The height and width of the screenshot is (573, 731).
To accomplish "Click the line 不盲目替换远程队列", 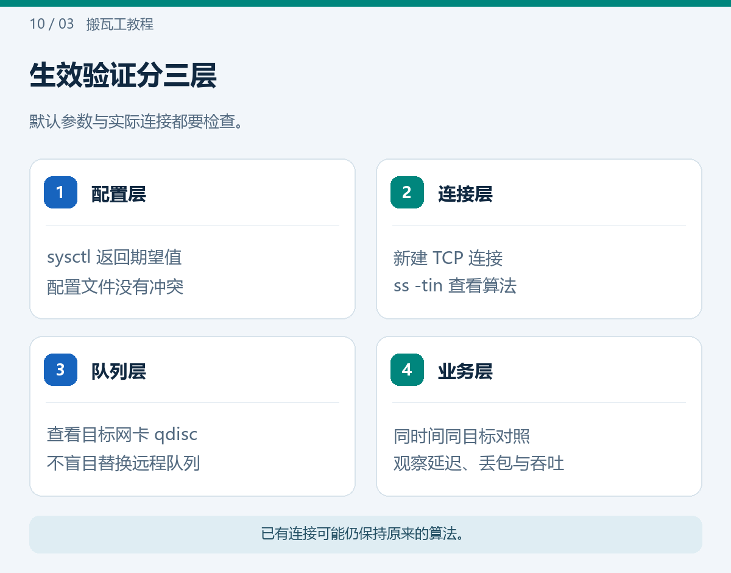I will 124,463.
